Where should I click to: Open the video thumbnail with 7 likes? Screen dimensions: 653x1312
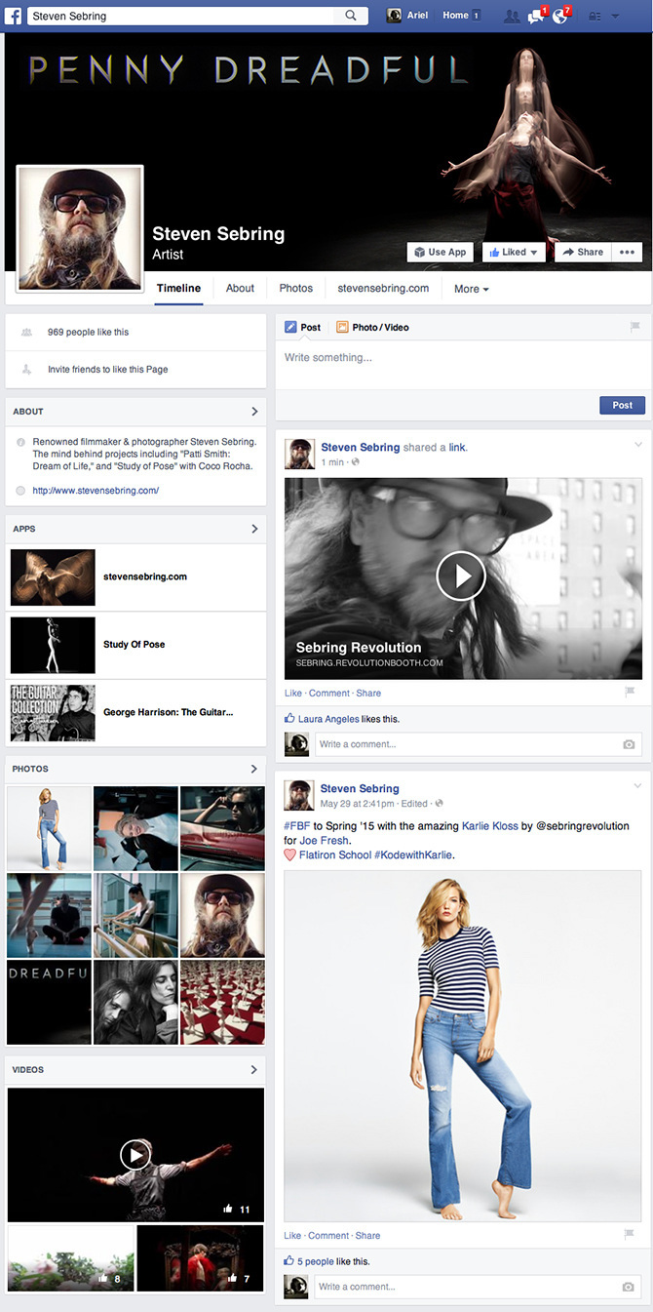(201, 1257)
